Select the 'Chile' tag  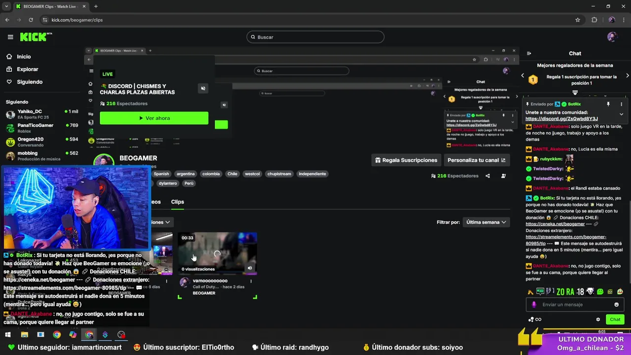tap(232, 174)
